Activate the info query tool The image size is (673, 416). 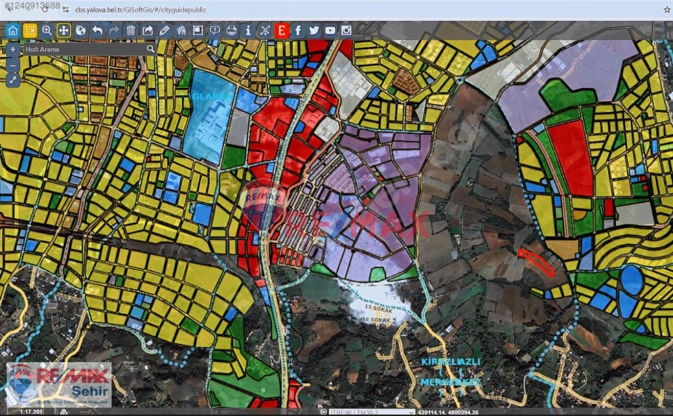coord(248,30)
